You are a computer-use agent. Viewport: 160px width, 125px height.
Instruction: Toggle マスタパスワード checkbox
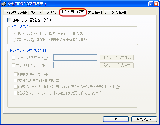point(13,65)
